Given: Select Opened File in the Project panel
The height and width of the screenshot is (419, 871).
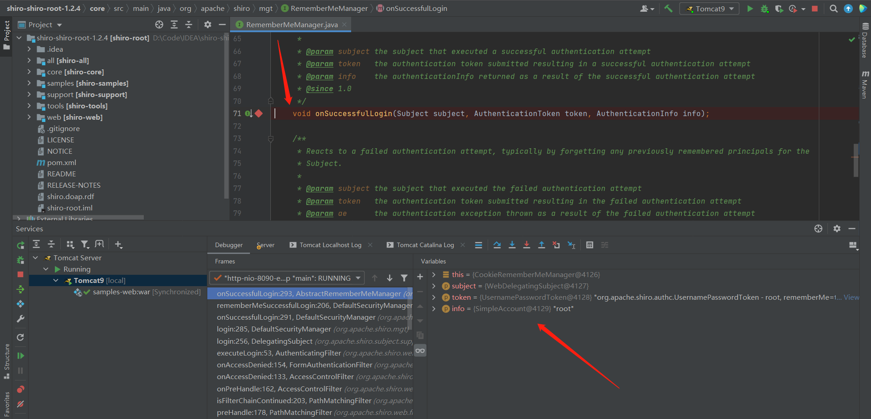Looking at the screenshot, I should tap(159, 24).
